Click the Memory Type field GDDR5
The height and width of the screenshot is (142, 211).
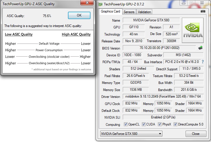136,83
